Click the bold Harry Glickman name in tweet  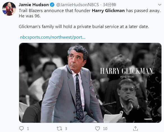click(108, 11)
